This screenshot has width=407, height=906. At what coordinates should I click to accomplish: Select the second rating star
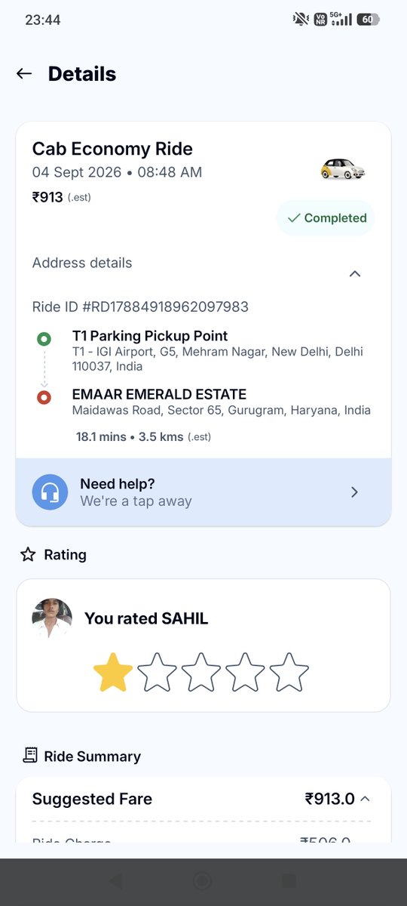click(157, 673)
